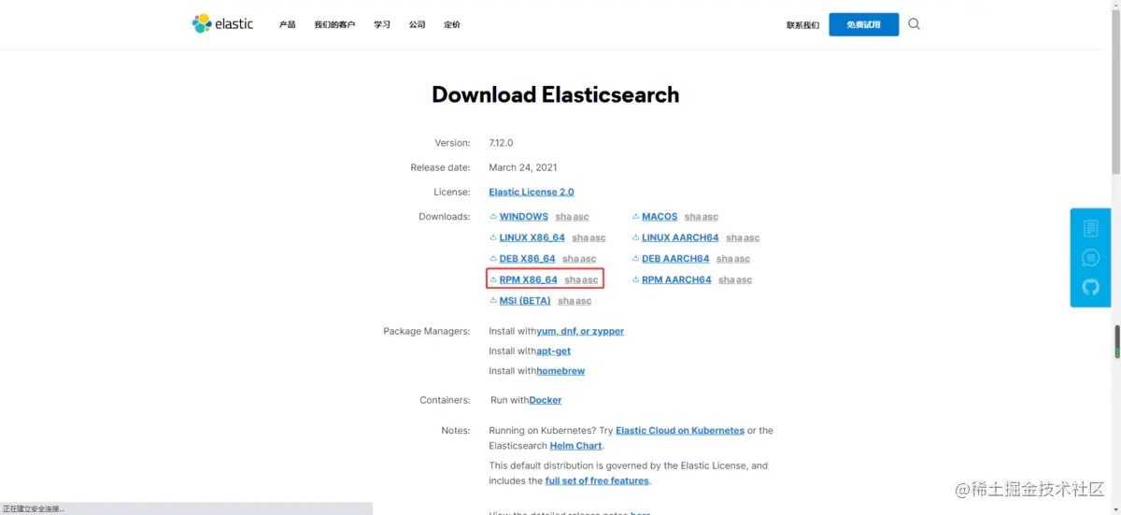Open the full set of free features link

click(x=597, y=480)
